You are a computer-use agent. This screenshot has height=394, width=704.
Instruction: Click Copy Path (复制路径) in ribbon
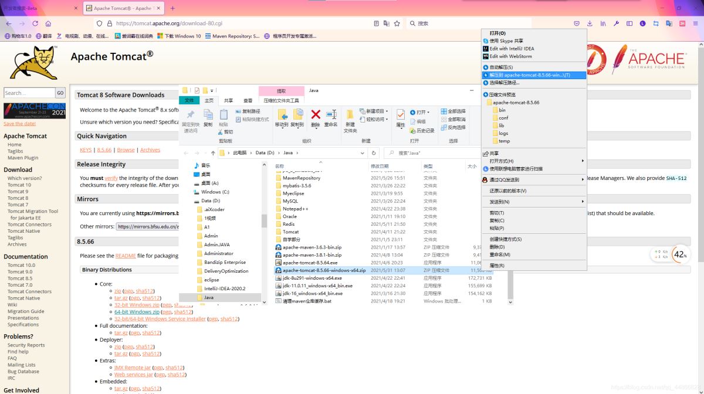(x=248, y=111)
